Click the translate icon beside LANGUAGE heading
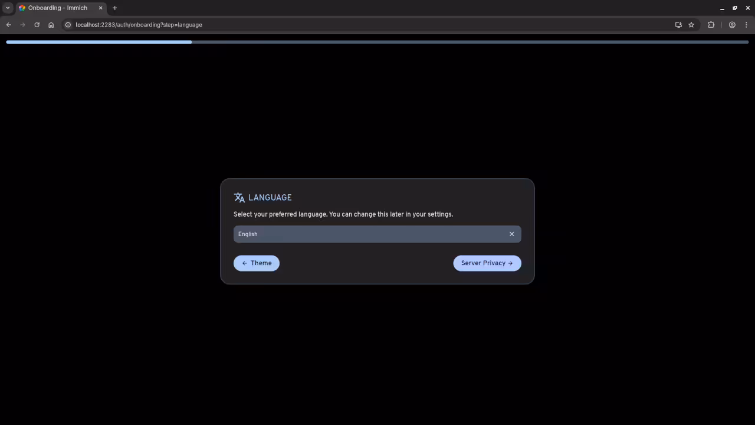 click(x=239, y=197)
